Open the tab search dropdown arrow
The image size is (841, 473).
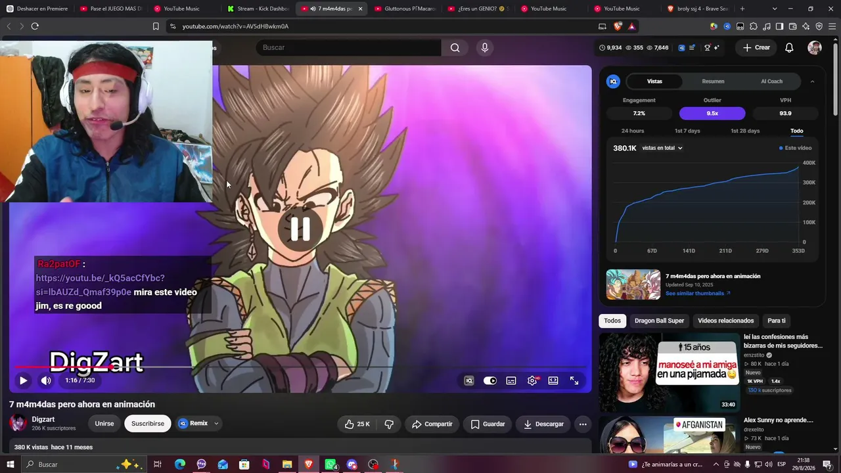pyautogui.click(x=775, y=9)
